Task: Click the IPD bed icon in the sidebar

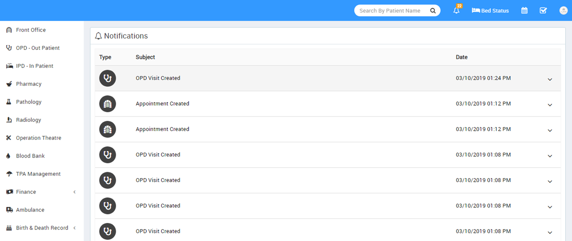Action: pyautogui.click(x=9, y=66)
